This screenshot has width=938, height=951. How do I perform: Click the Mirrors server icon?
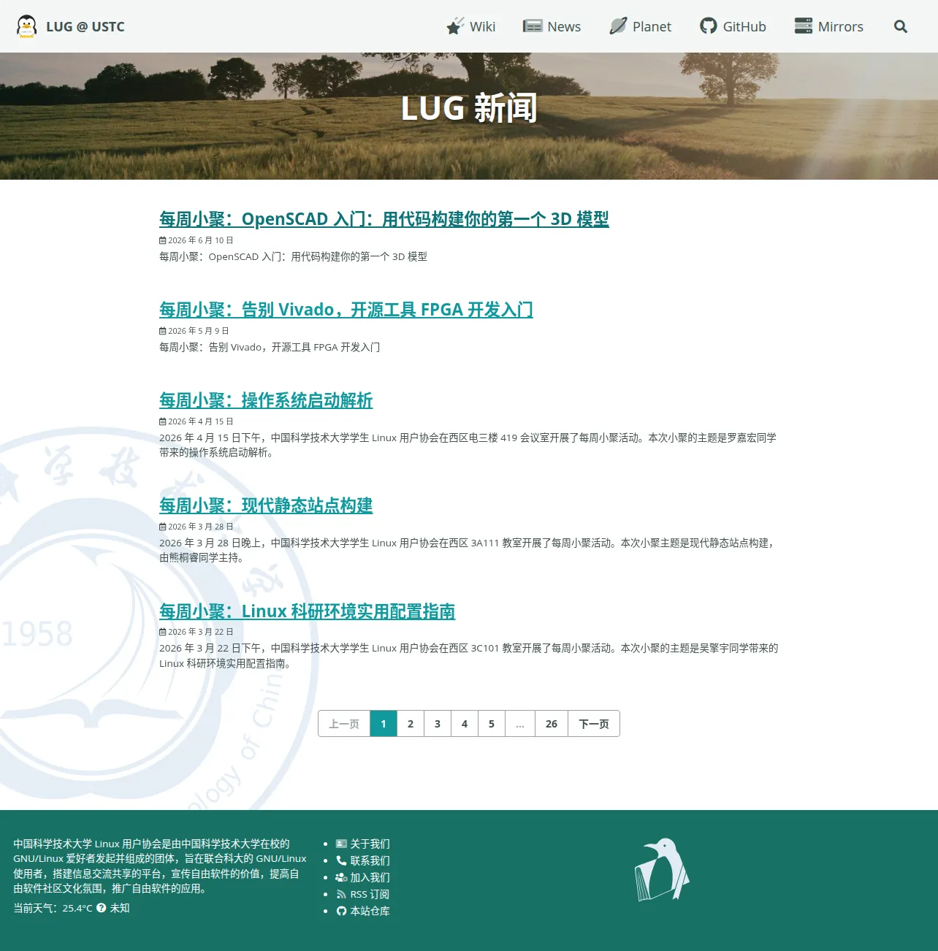[x=804, y=26]
